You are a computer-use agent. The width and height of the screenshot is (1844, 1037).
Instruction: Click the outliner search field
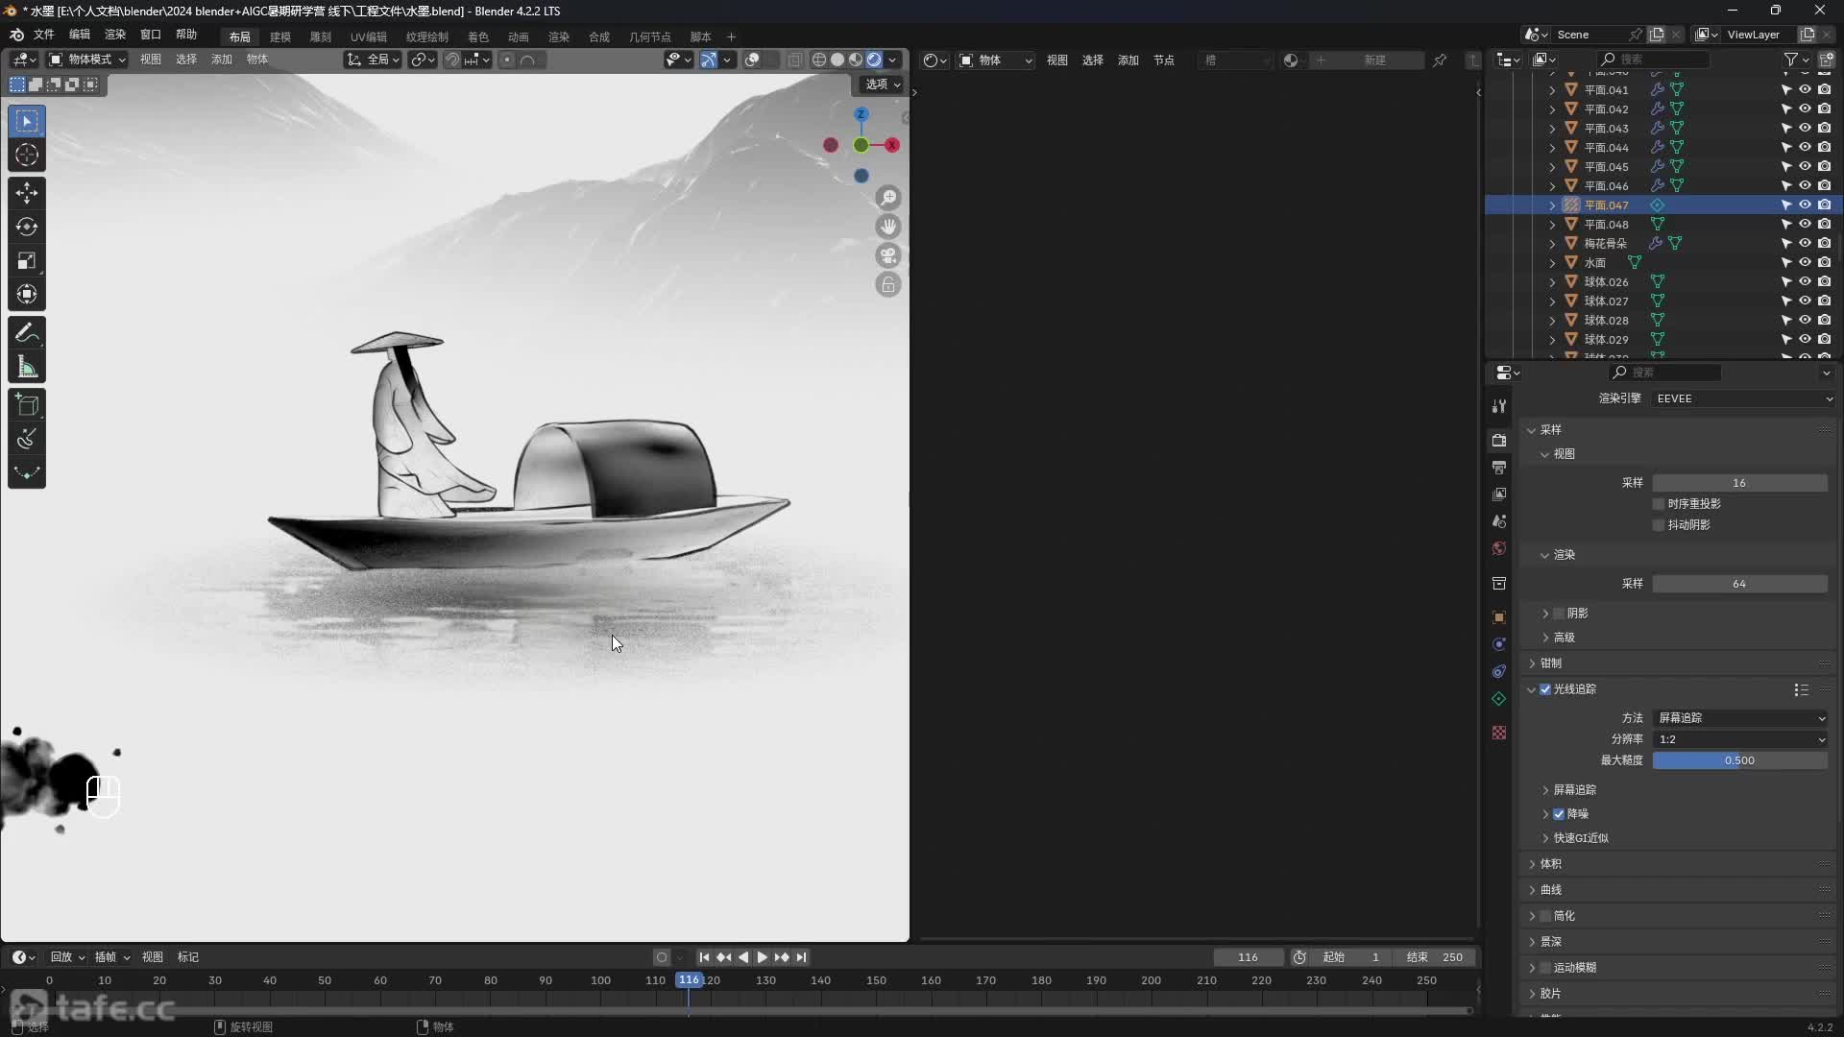click(1654, 60)
